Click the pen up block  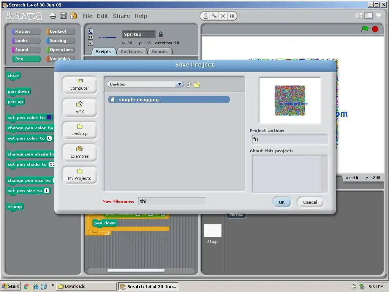click(15, 102)
